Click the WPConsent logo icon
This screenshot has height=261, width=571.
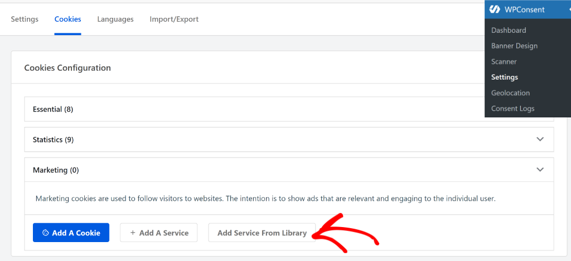(x=495, y=10)
